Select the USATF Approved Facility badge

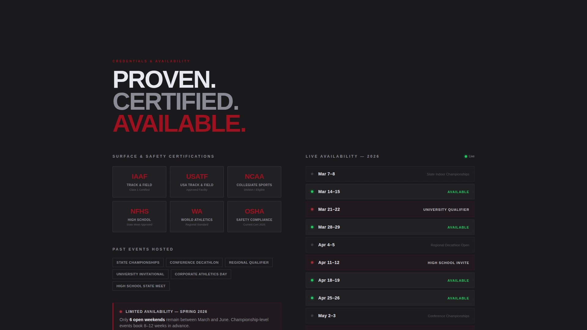coord(197,182)
